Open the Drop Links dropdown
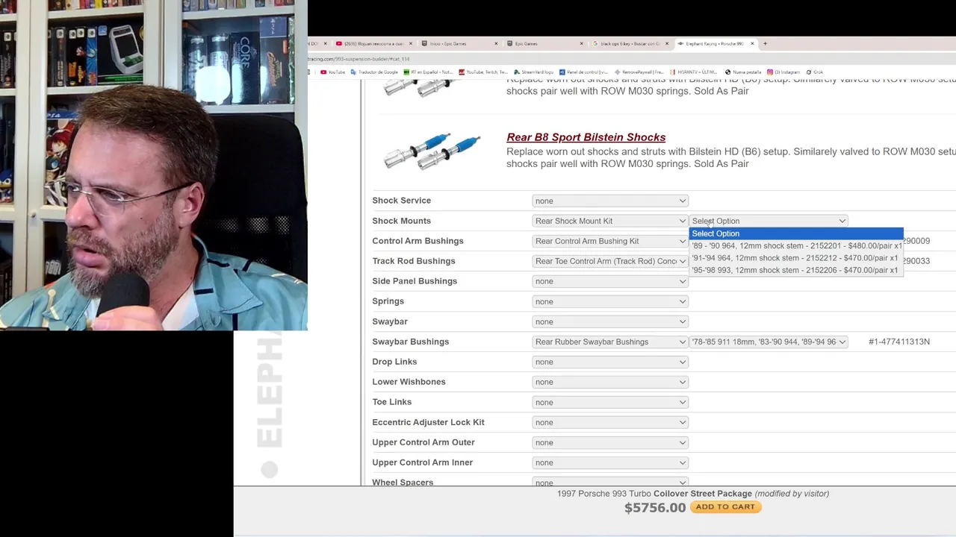Image resolution: width=956 pixels, height=537 pixels. click(609, 362)
